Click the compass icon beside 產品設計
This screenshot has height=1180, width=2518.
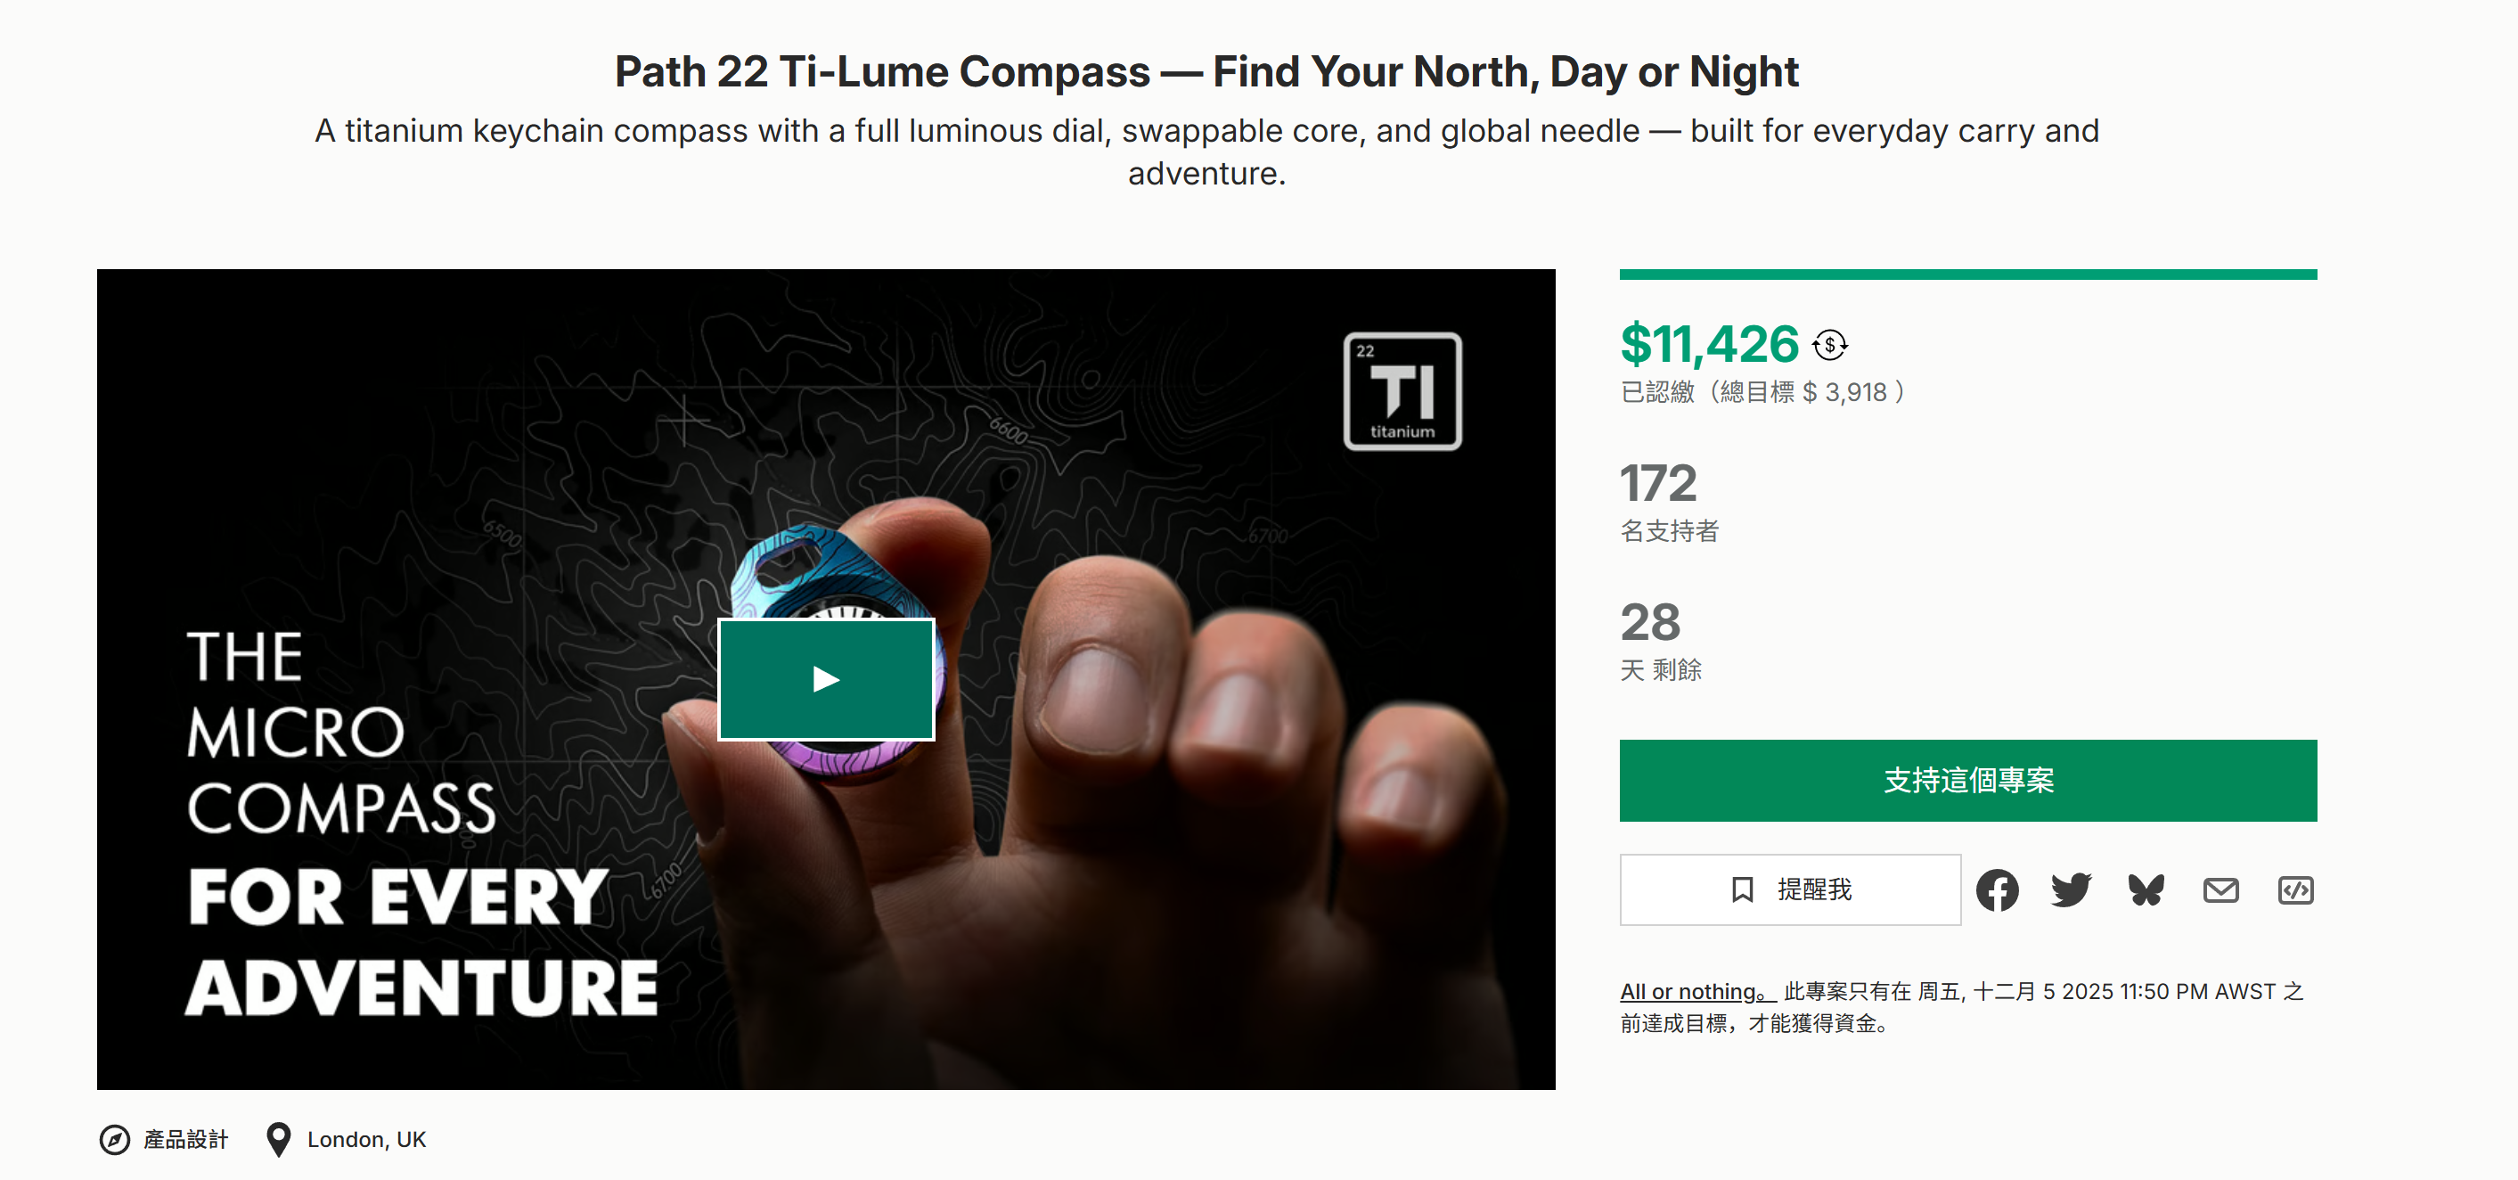coord(114,1140)
